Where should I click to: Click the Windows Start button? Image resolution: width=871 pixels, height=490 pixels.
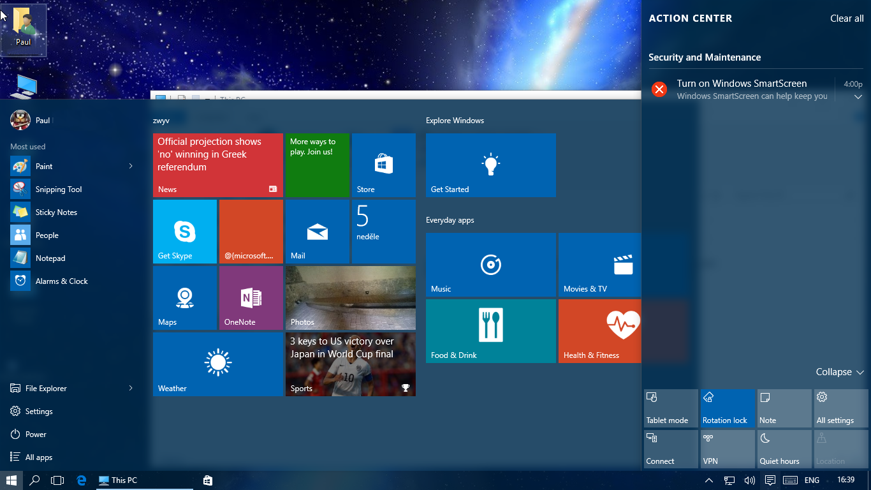(11, 480)
